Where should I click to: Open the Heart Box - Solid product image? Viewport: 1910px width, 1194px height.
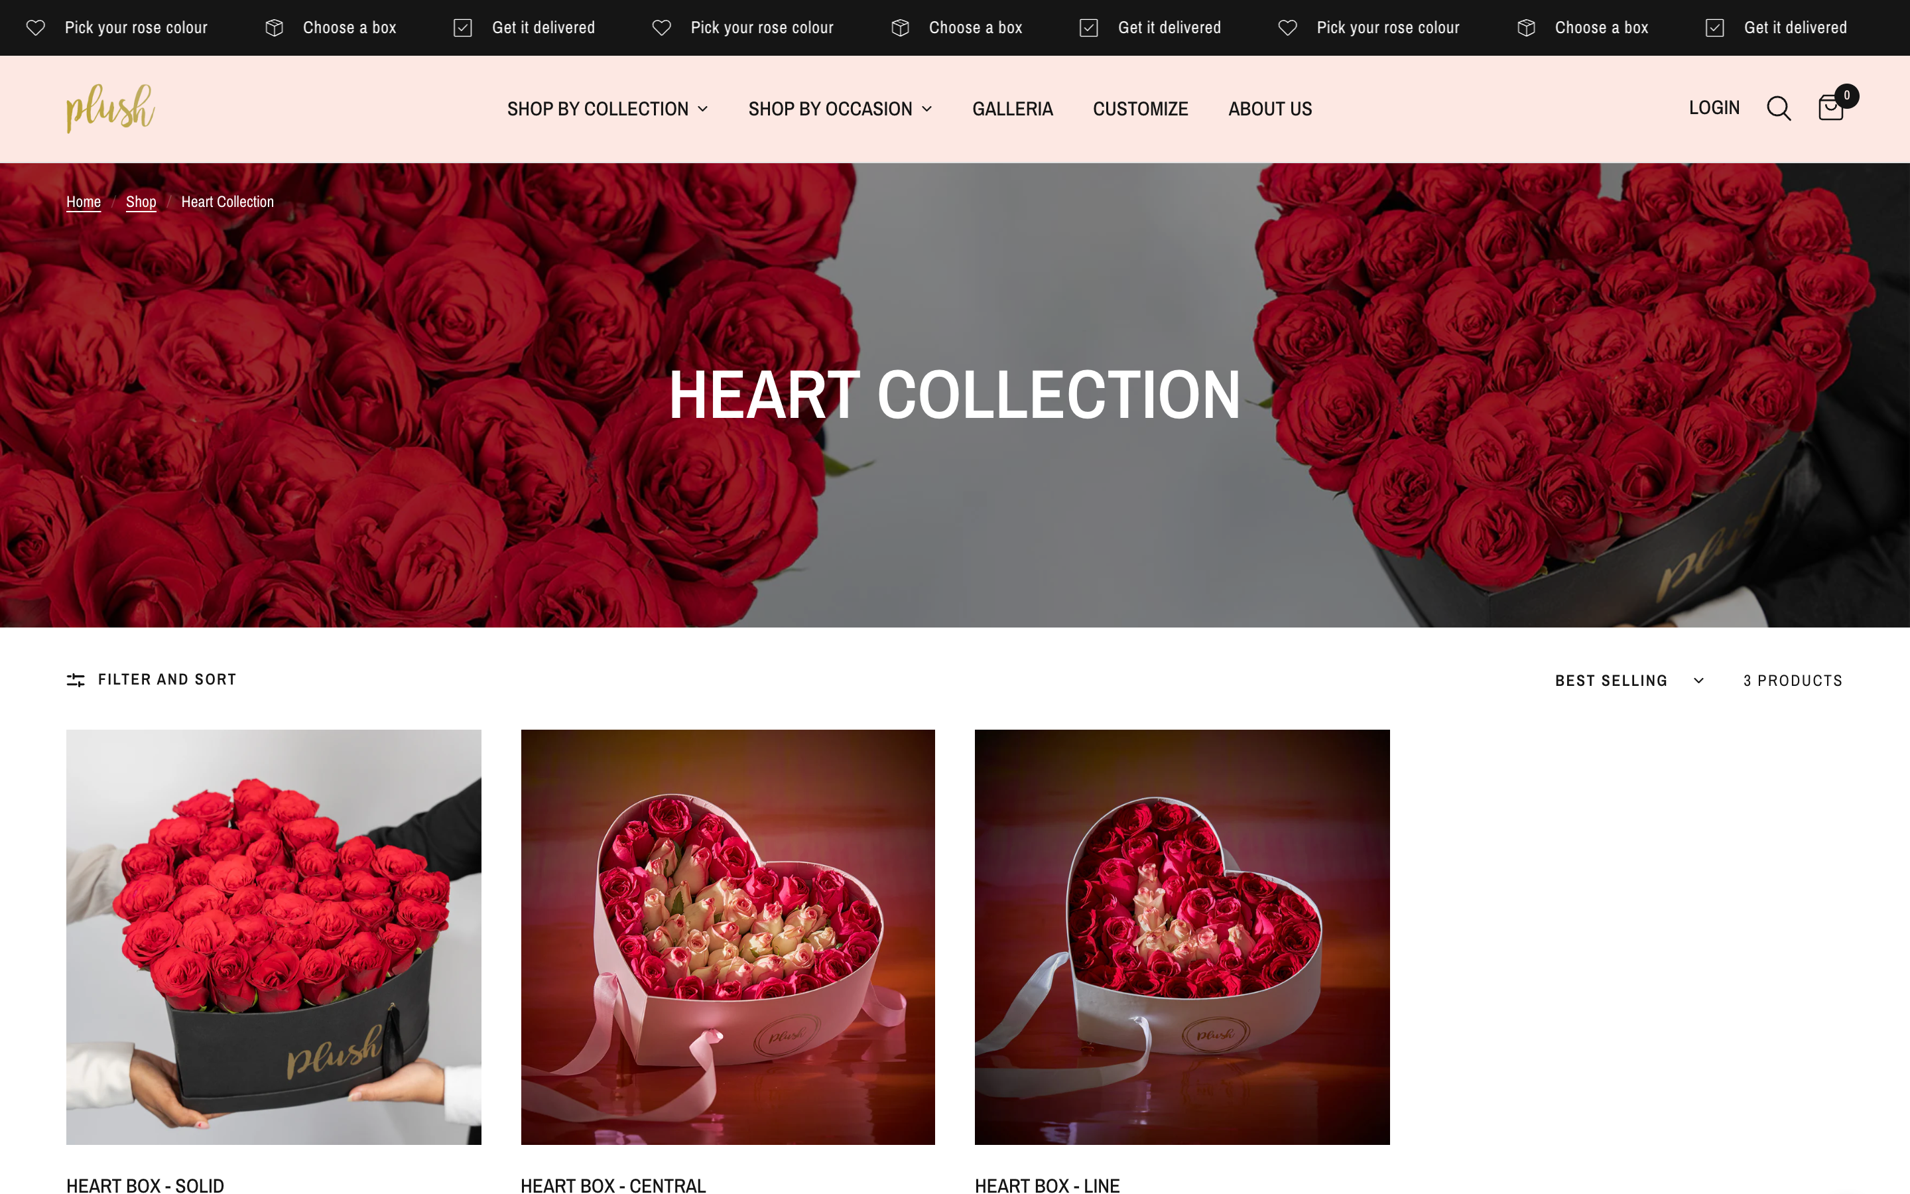(x=274, y=937)
